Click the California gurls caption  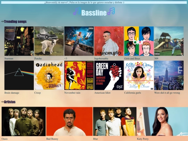133,93
